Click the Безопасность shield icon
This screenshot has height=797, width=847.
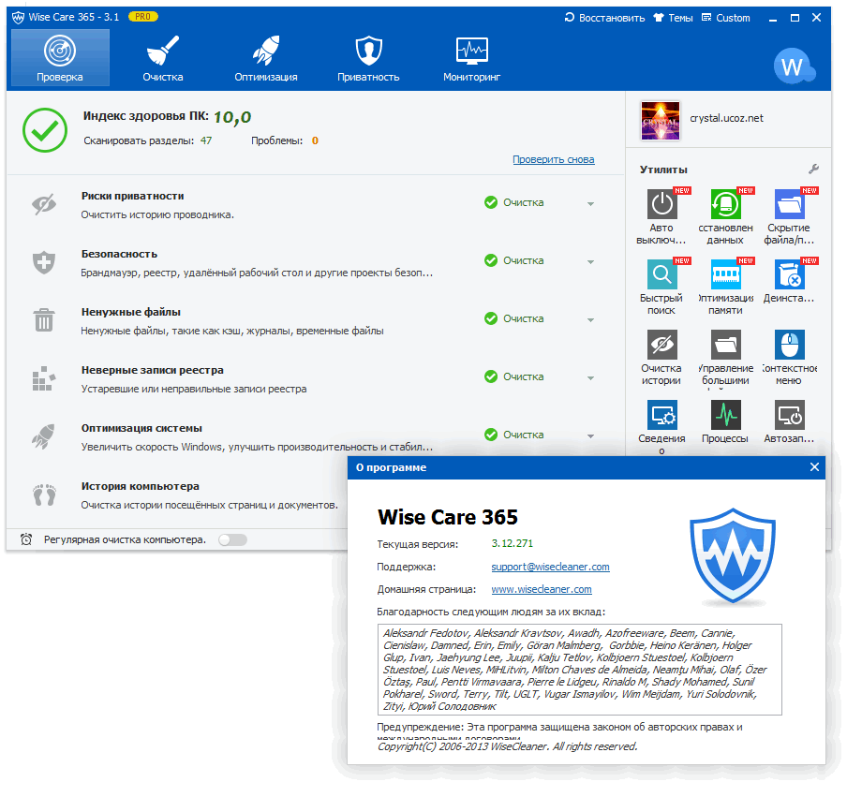[x=44, y=262]
